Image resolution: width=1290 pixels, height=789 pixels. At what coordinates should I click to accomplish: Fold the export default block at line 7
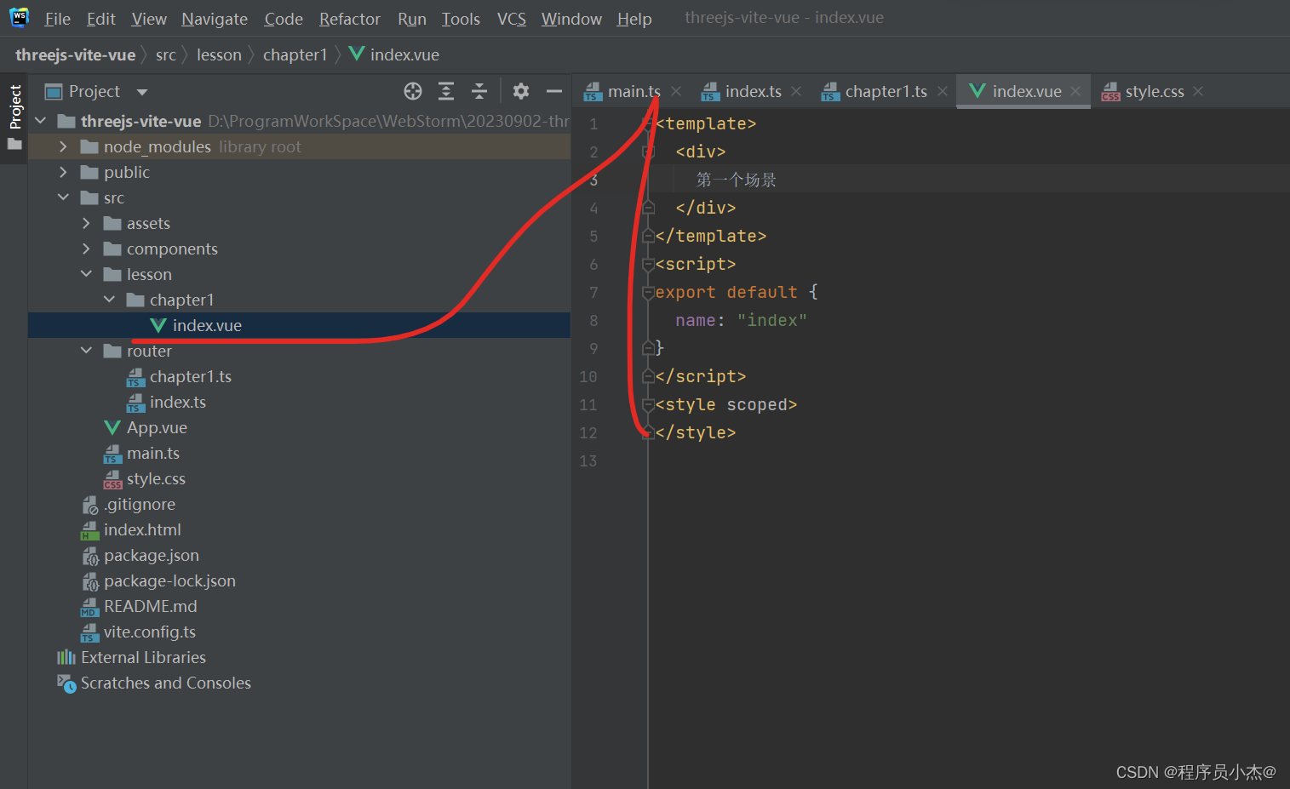click(x=648, y=293)
